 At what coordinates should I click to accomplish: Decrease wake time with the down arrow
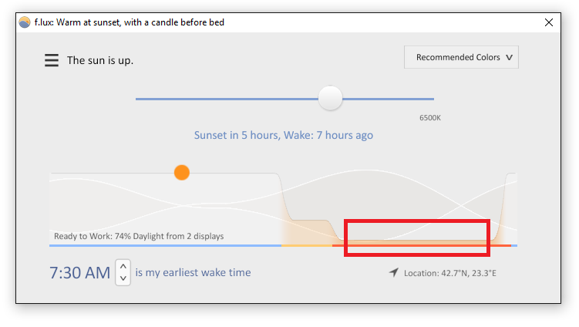tap(123, 278)
